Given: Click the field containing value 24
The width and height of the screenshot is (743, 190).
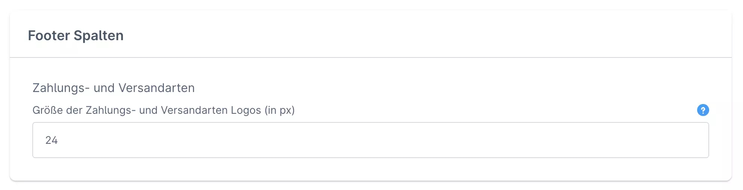Looking at the screenshot, I should click(370, 140).
